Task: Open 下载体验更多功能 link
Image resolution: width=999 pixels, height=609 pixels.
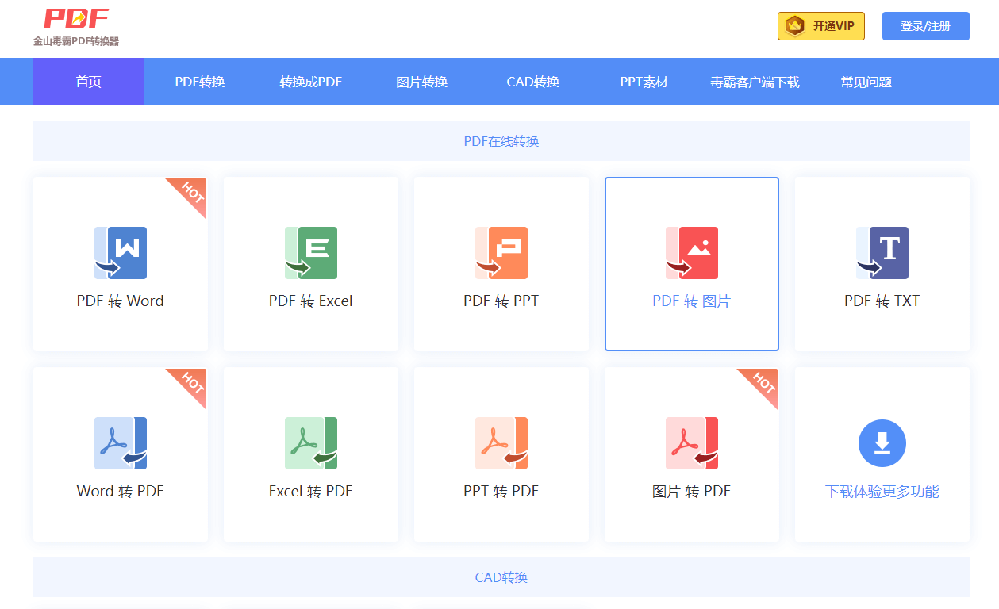Action: (x=882, y=491)
